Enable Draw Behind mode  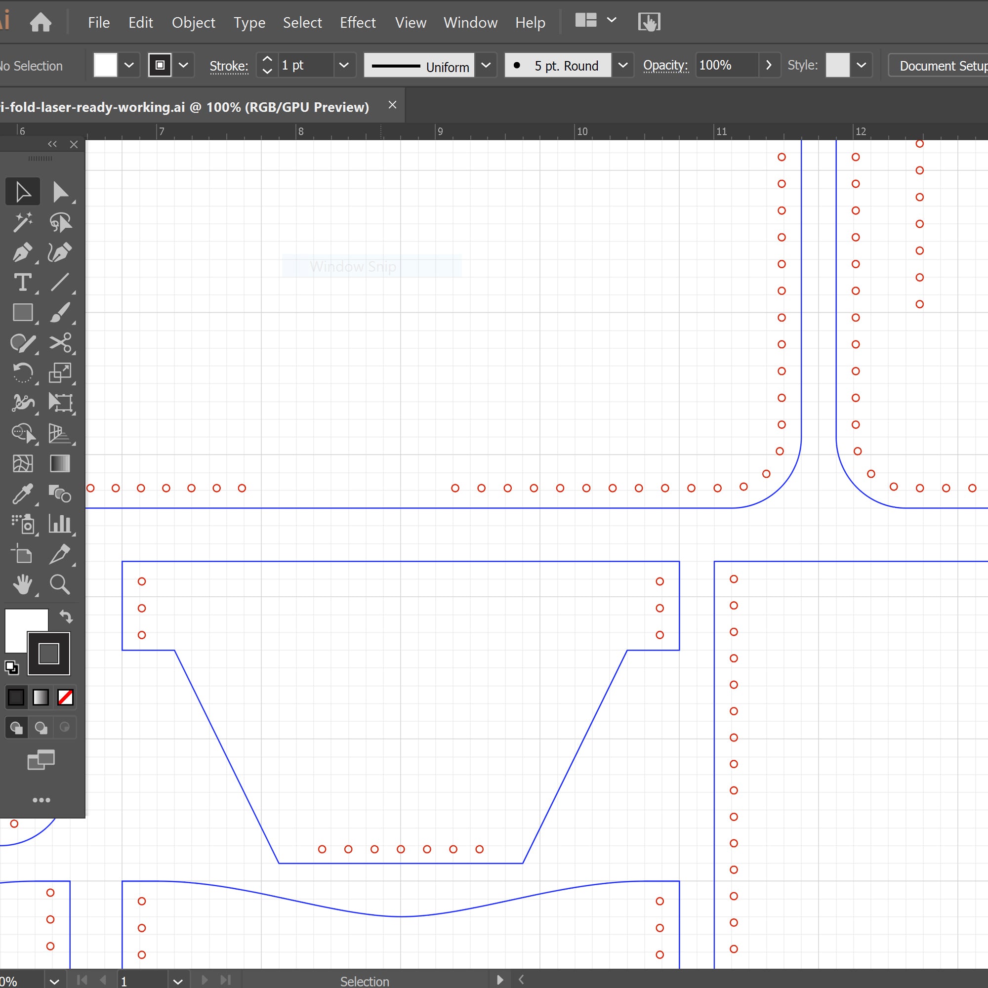(x=41, y=727)
